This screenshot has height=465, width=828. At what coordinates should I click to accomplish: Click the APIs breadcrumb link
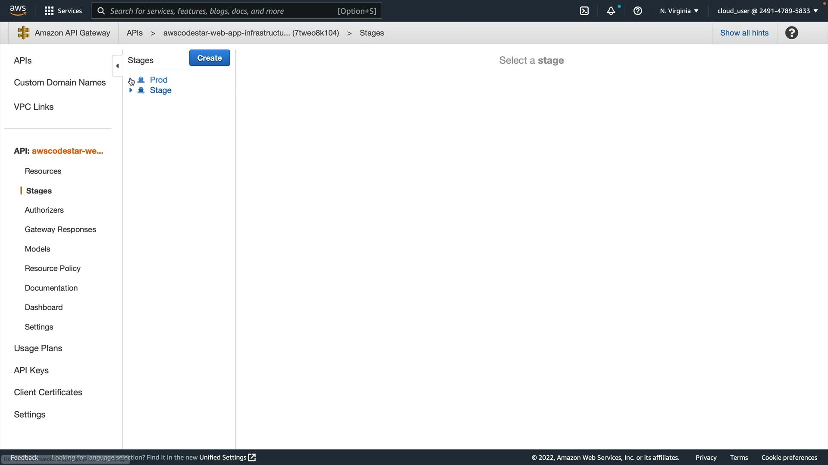point(135,33)
